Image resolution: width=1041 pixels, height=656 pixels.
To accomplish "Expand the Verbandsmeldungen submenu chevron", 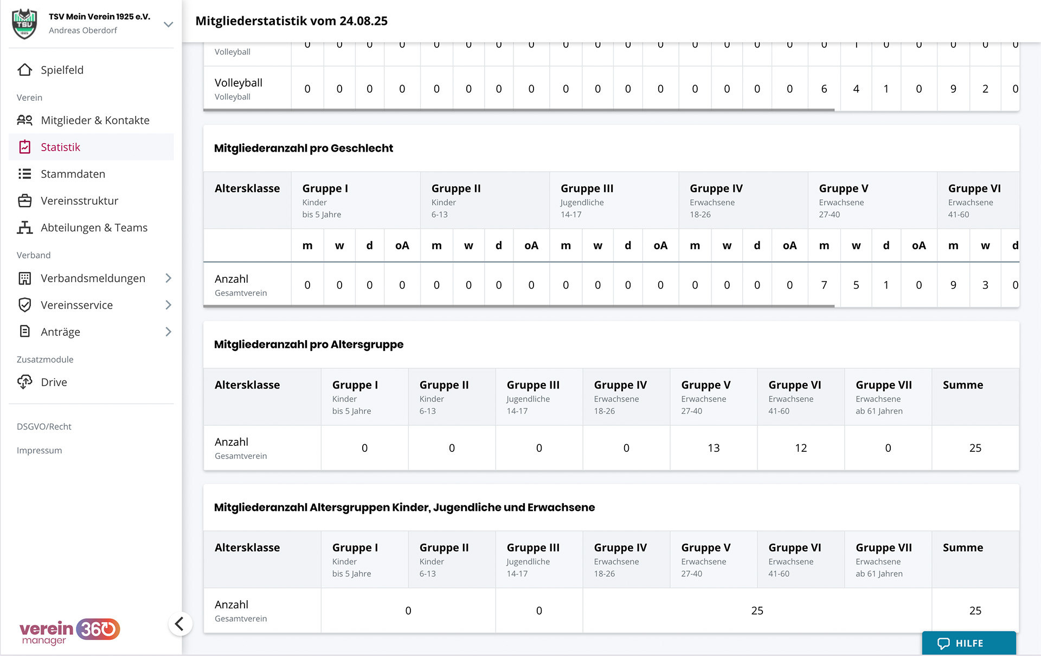I will [168, 278].
